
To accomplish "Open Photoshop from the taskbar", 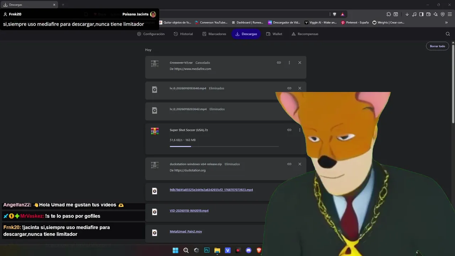I will 207,250.
